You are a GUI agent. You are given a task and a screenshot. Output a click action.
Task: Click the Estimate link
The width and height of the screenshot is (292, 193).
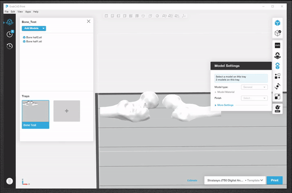pos(192,180)
